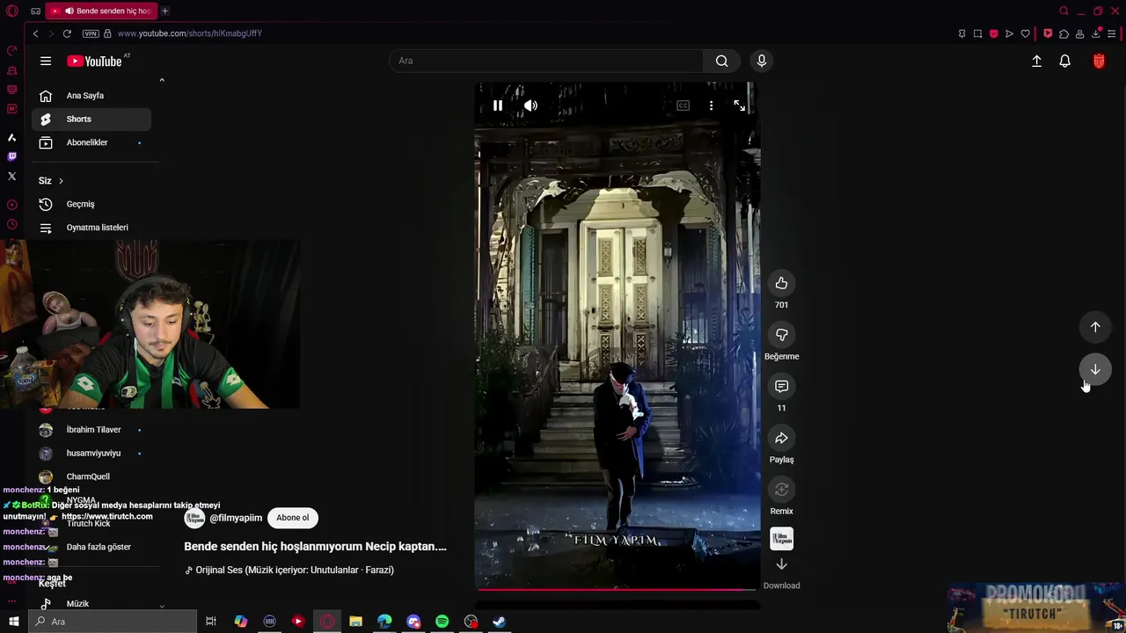Open Twitch in the Opera sidebar
The height and width of the screenshot is (633, 1126).
12,156
